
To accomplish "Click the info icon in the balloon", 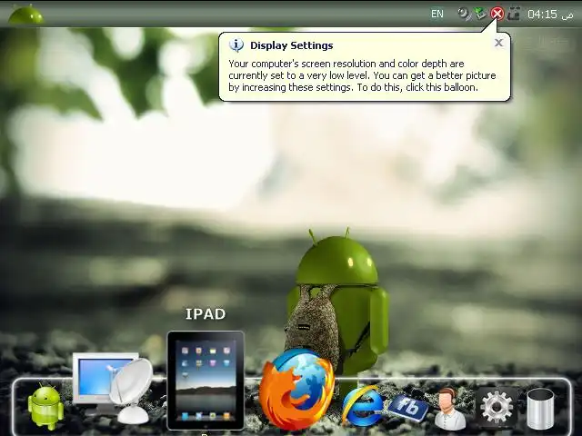I will [236, 45].
